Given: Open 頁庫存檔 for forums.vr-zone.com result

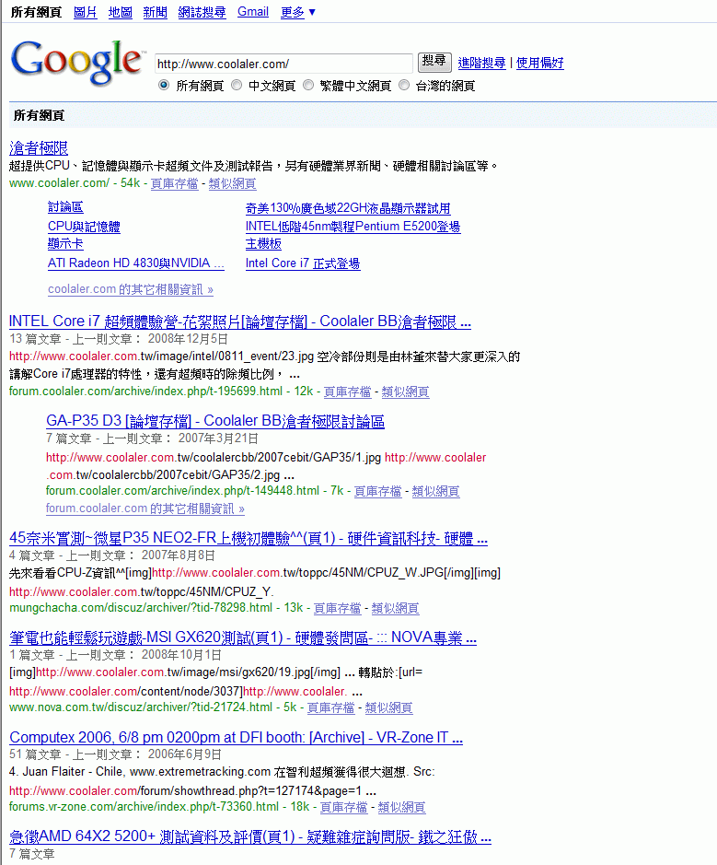Looking at the screenshot, I should click(344, 807).
